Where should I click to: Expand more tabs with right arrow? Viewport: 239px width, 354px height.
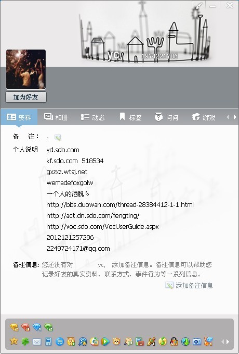pyautogui.click(x=235, y=117)
